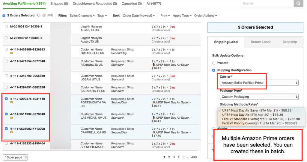Open the Package Type dropdown (Custom Packaging)
This screenshot has height=162, width=307.
click(x=259, y=97)
